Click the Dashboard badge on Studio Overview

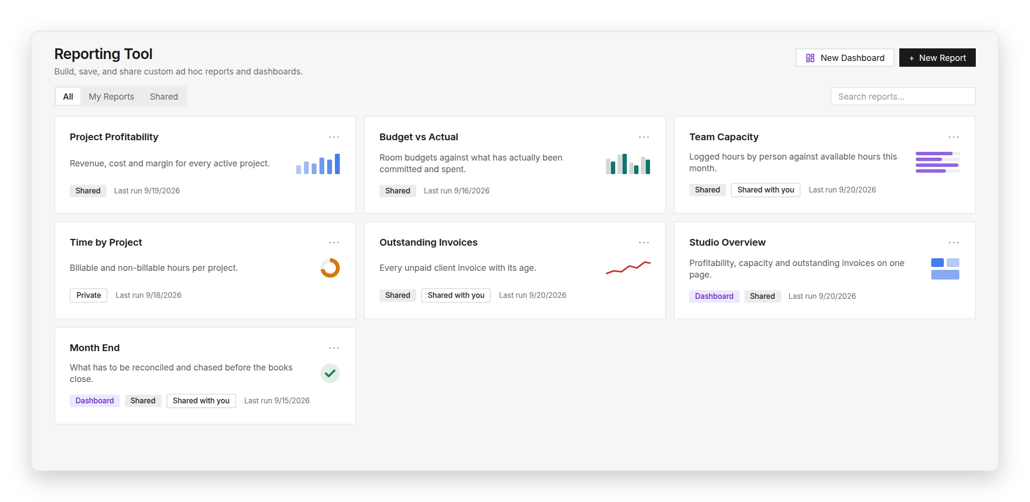714,296
